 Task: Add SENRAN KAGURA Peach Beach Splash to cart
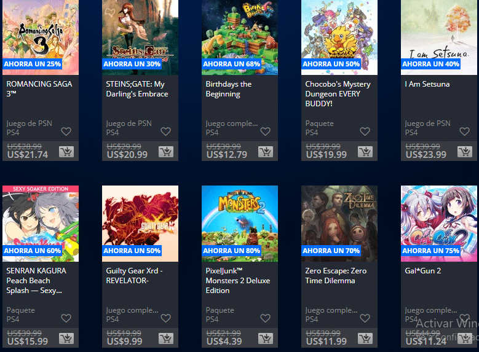[66, 338]
